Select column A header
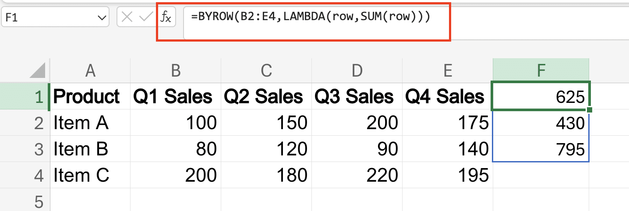 [90, 70]
